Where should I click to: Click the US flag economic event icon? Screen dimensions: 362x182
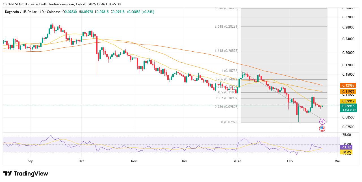pos(322,129)
